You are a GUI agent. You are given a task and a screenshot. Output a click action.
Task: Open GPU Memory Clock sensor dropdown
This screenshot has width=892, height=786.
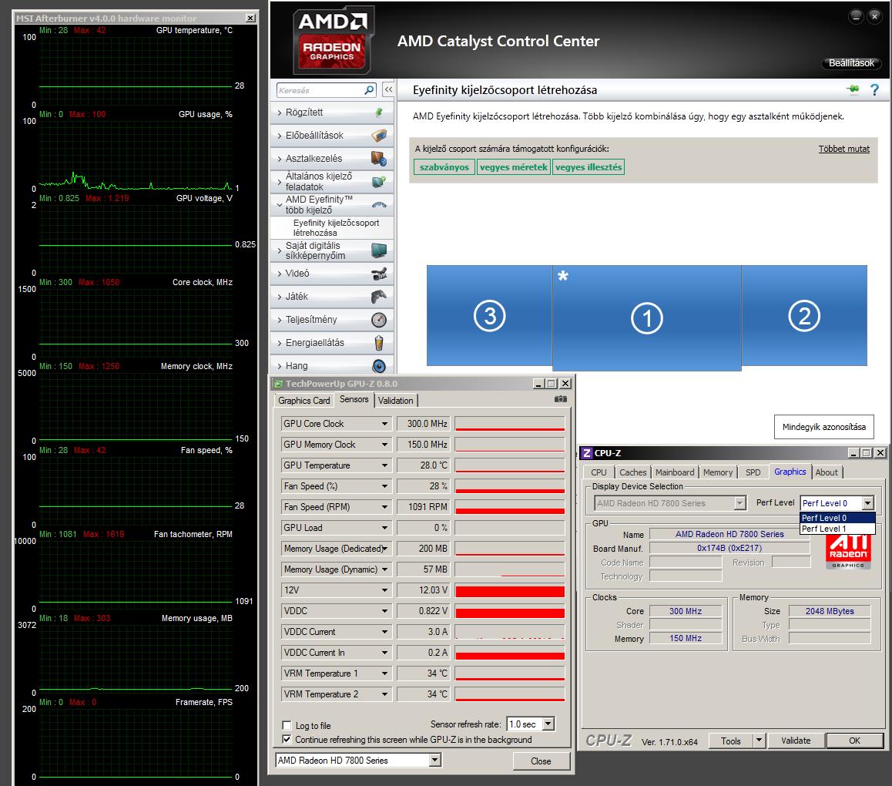point(384,445)
